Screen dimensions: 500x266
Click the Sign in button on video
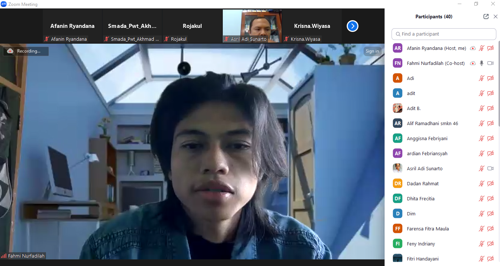(372, 51)
